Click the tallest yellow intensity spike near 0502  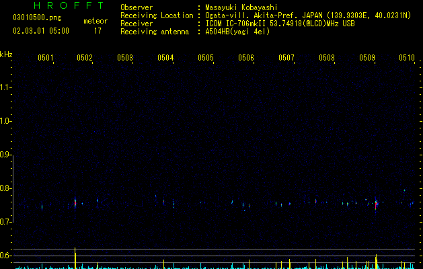click(75, 258)
